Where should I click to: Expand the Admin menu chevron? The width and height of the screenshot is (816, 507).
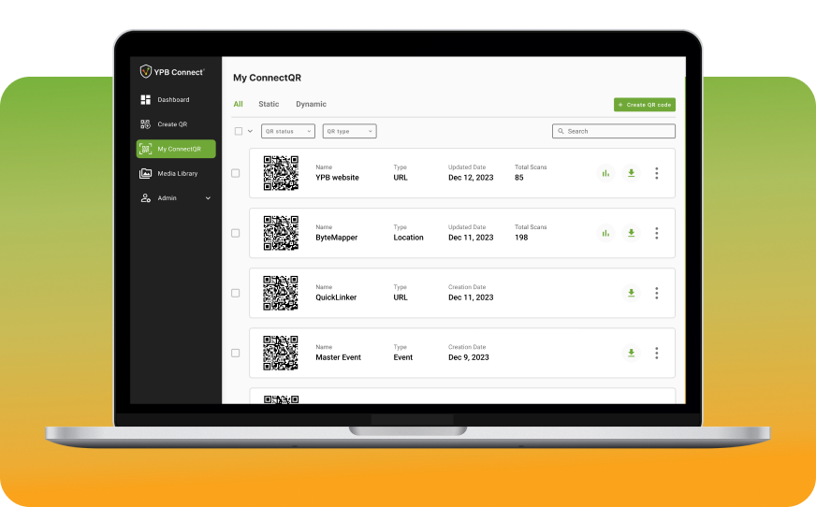(208, 198)
